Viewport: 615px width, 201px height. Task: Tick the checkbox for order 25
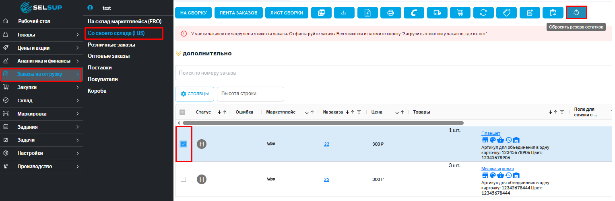184,179
